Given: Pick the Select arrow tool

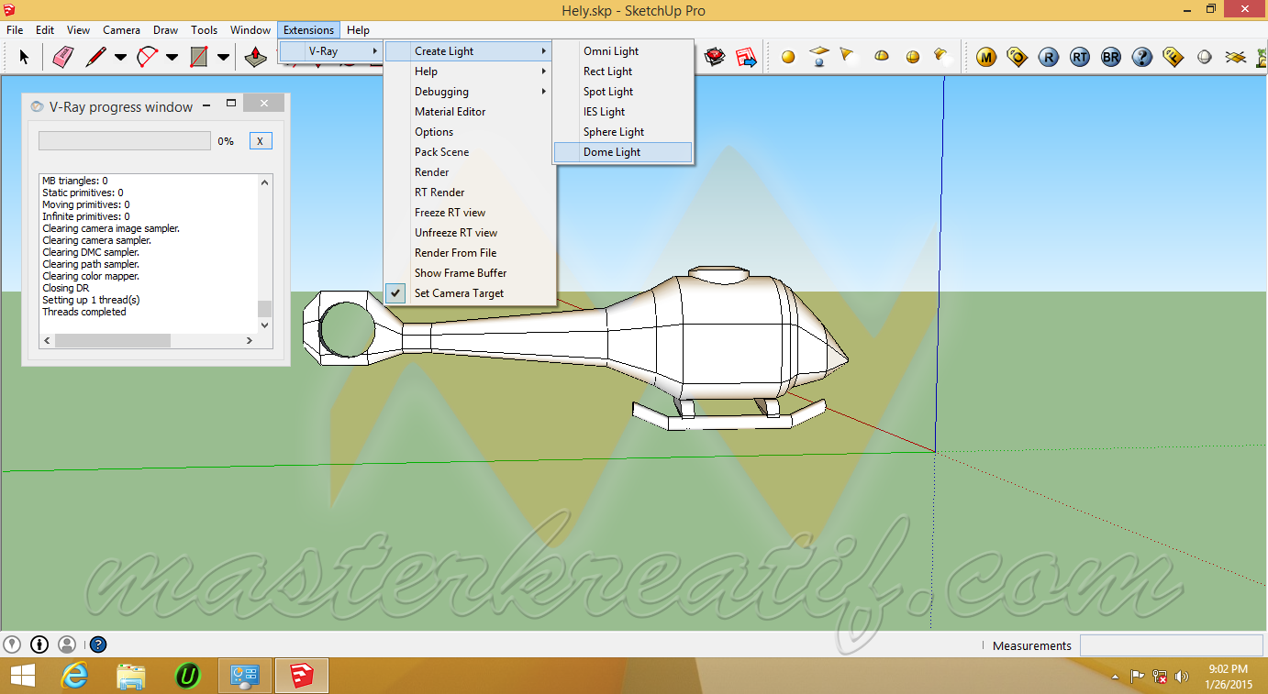Looking at the screenshot, I should tap(24, 57).
